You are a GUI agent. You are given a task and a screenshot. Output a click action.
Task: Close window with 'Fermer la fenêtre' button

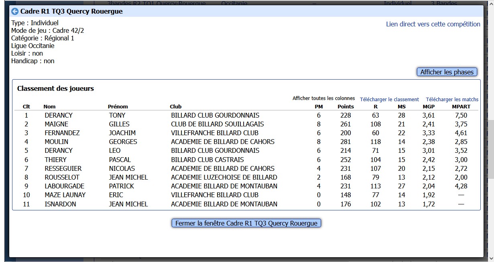pyautogui.click(x=246, y=223)
